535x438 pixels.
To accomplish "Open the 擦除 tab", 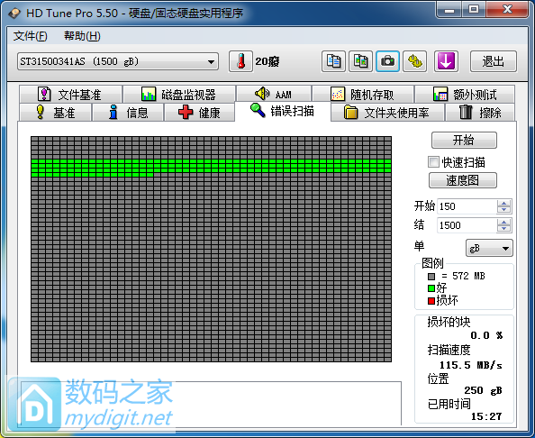I will [x=480, y=113].
